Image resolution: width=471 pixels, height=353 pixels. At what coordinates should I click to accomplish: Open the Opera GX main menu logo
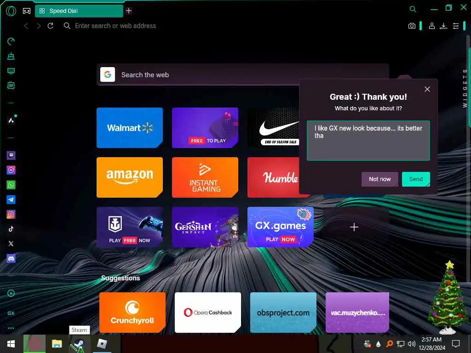click(11, 11)
